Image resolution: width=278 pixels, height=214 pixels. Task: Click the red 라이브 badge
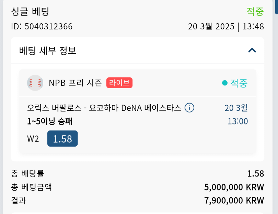(119, 83)
